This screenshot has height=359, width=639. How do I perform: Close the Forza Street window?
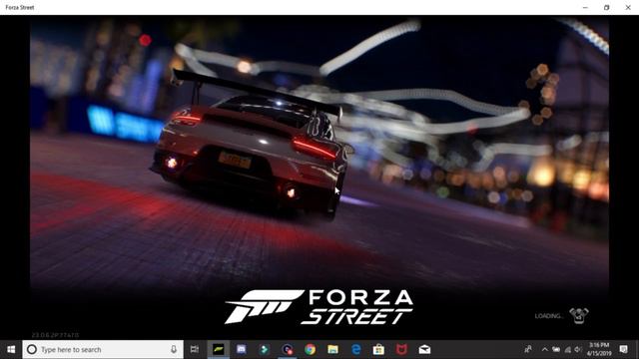(x=628, y=7)
